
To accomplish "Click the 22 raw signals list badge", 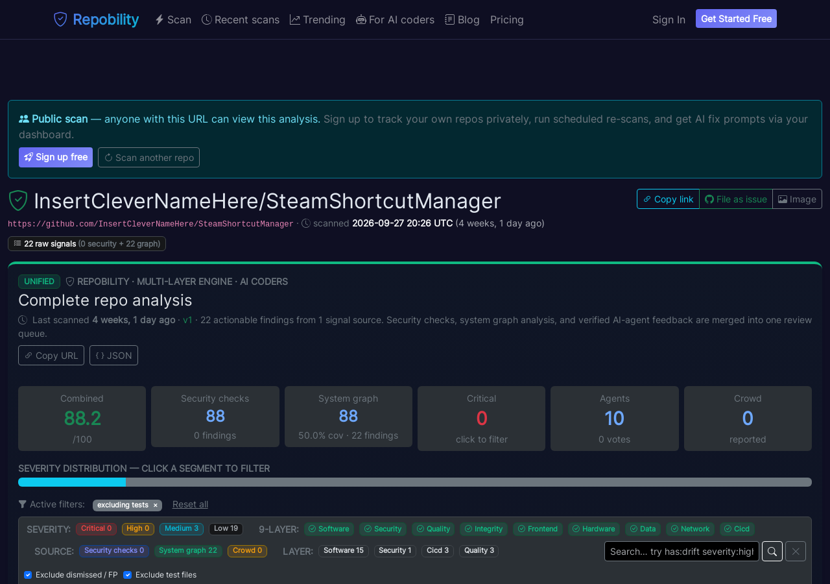I will tap(87, 244).
